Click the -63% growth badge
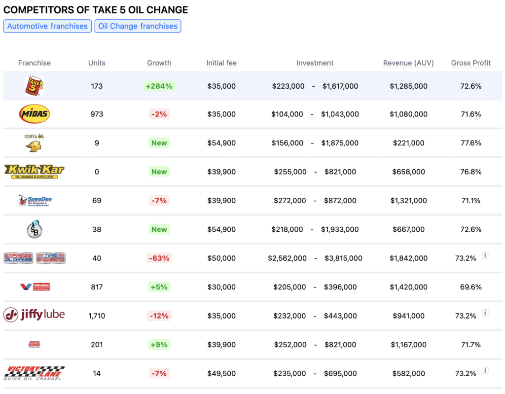 point(159,258)
